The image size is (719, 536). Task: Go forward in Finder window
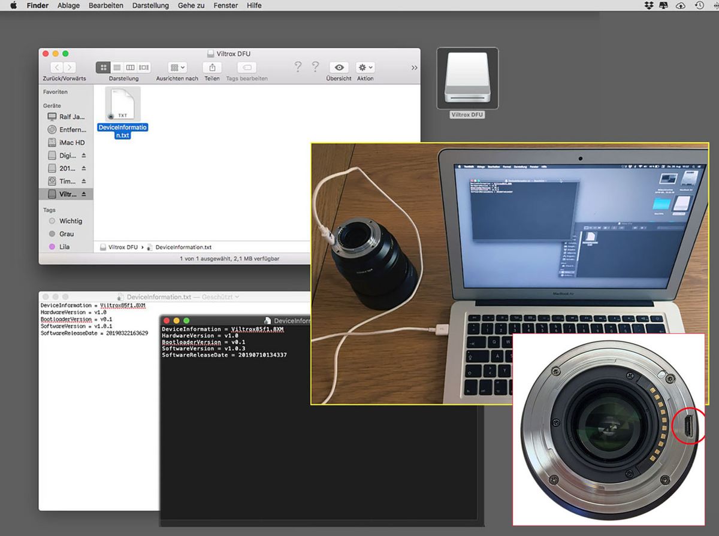(70, 68)
